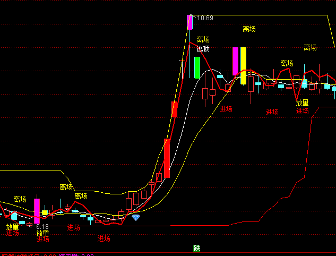This screenshot has width=336, height=256.
Task: Select the green 跌 marker at the bottom
Action: pos(197,248)
